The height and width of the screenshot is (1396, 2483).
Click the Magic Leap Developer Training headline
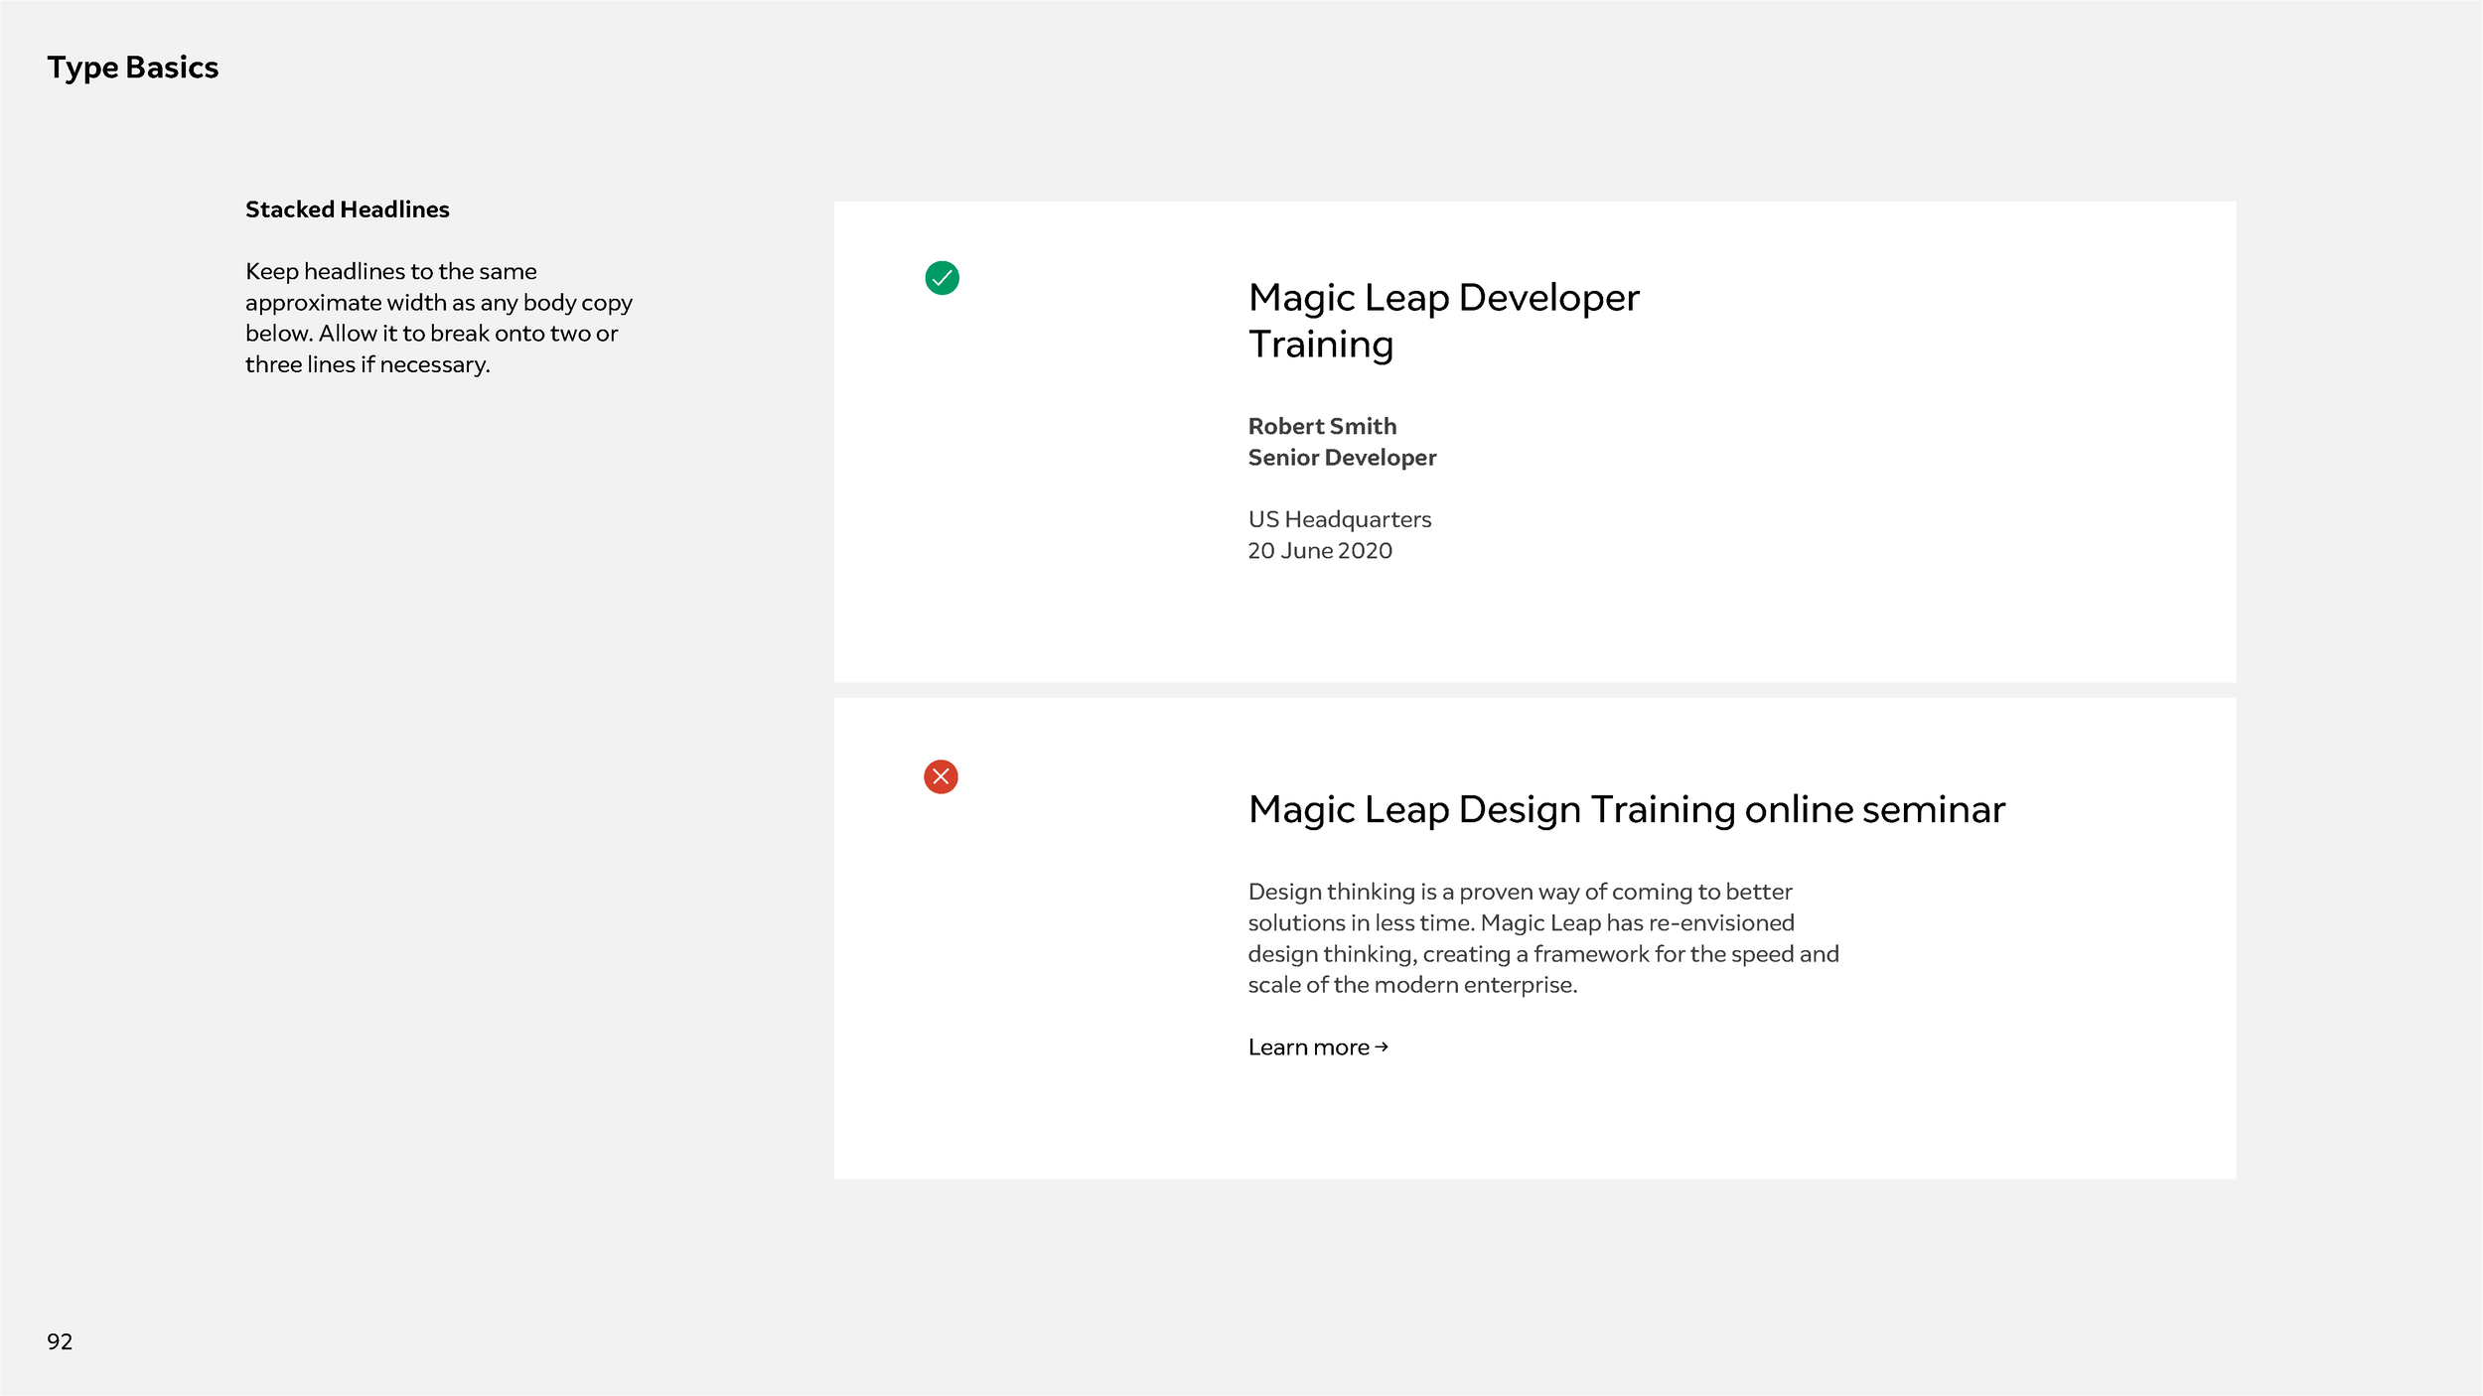coord(1443,320)
